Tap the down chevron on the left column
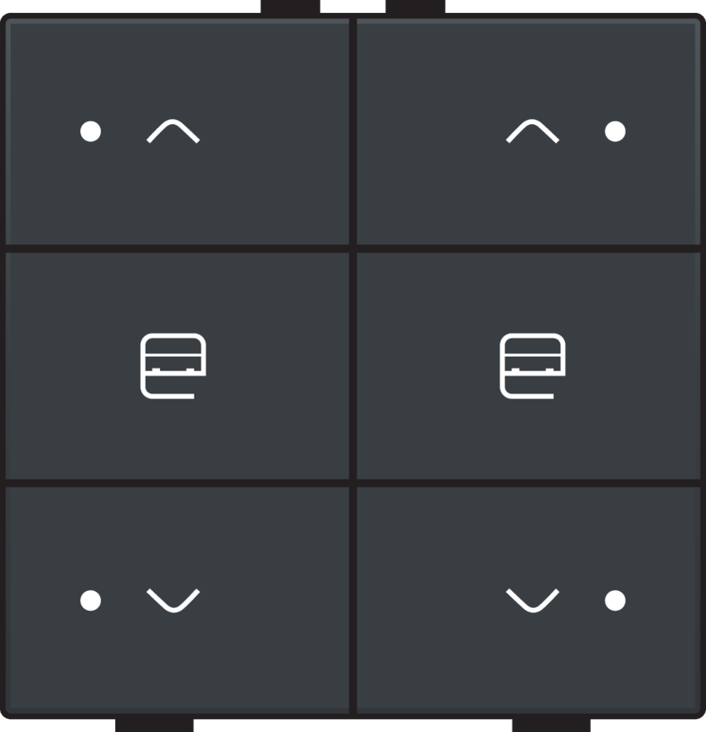 [x=173, y=600]
